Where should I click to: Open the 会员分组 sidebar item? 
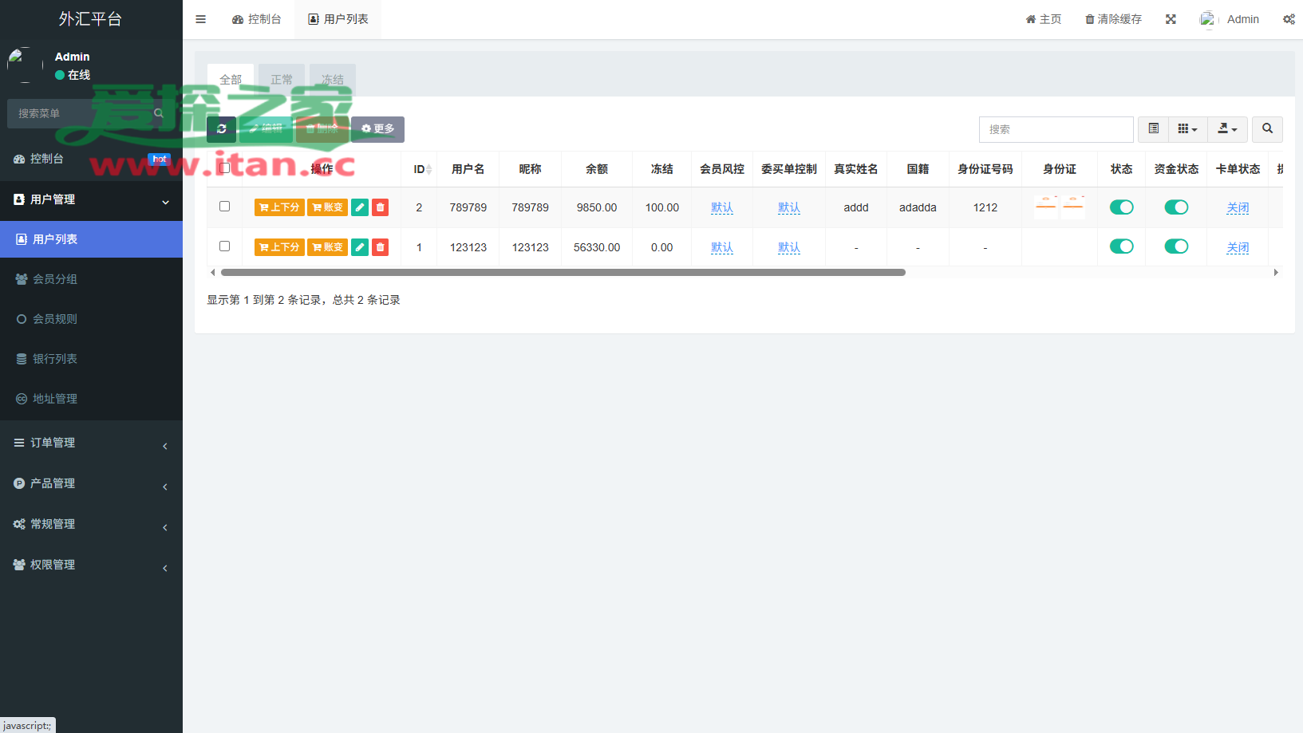pyautogui.click(x=55, y=279)
